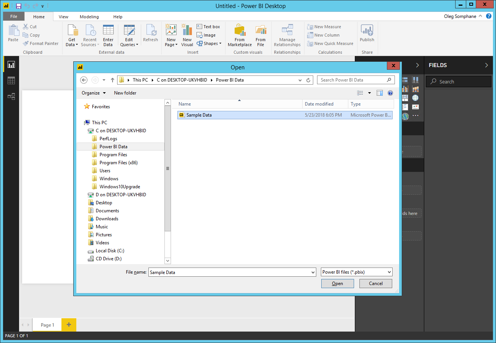Click the Open button
This screenshot has width=496, height=343.
point(337,283)
